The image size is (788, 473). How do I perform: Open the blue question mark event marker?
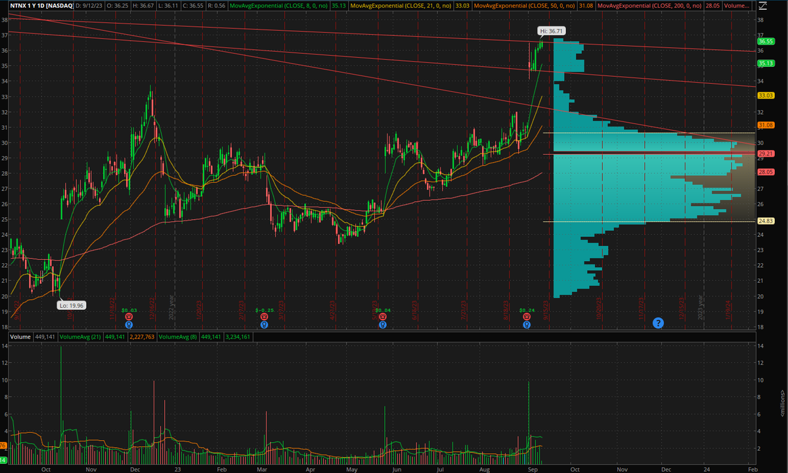(658, 323)
